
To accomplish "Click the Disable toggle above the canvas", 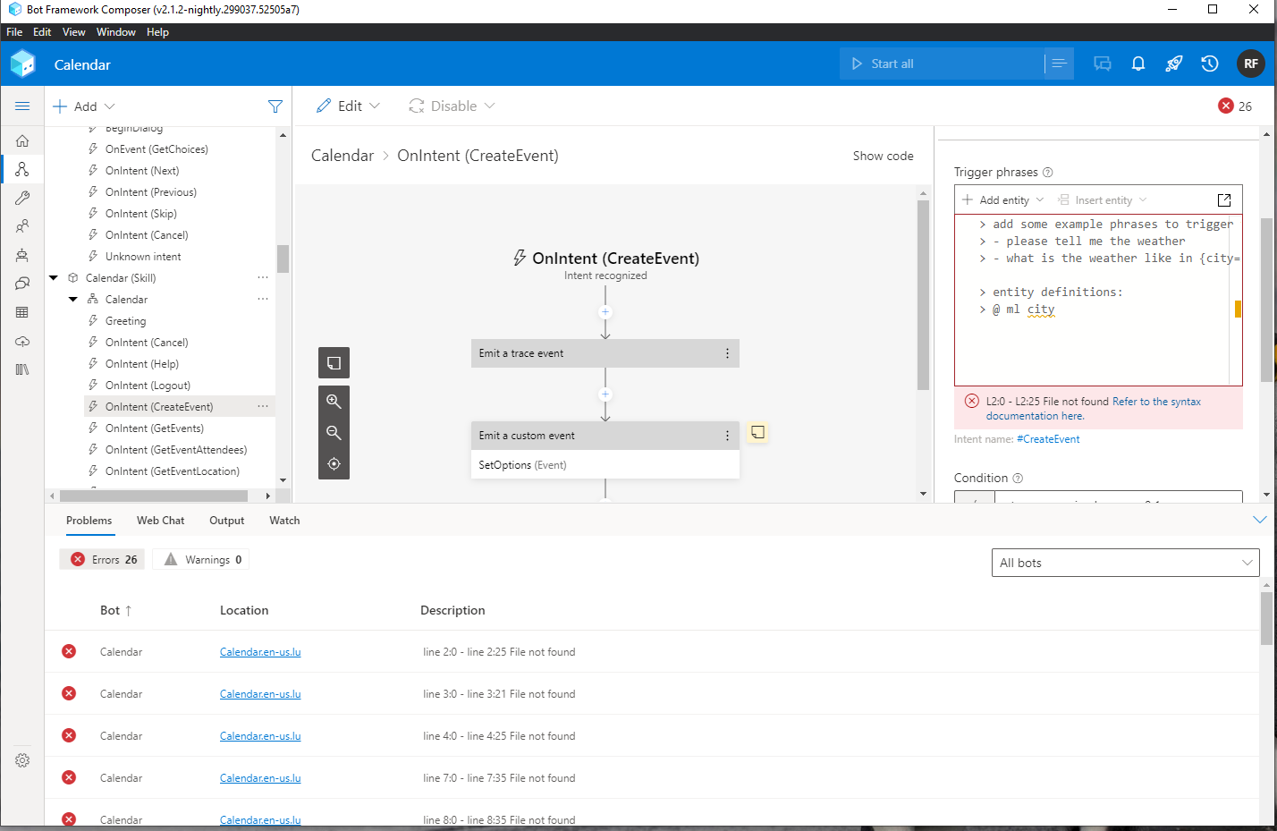I will [451, 106].
